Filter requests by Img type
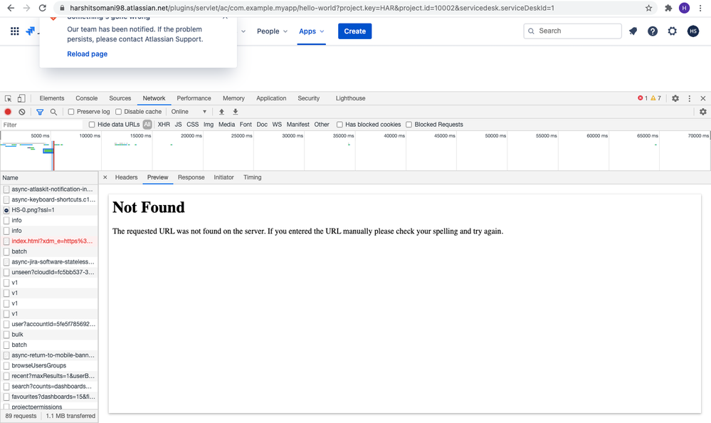 point(208,125)
